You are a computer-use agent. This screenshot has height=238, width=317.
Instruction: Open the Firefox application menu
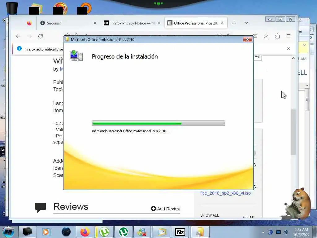(289, 36)
